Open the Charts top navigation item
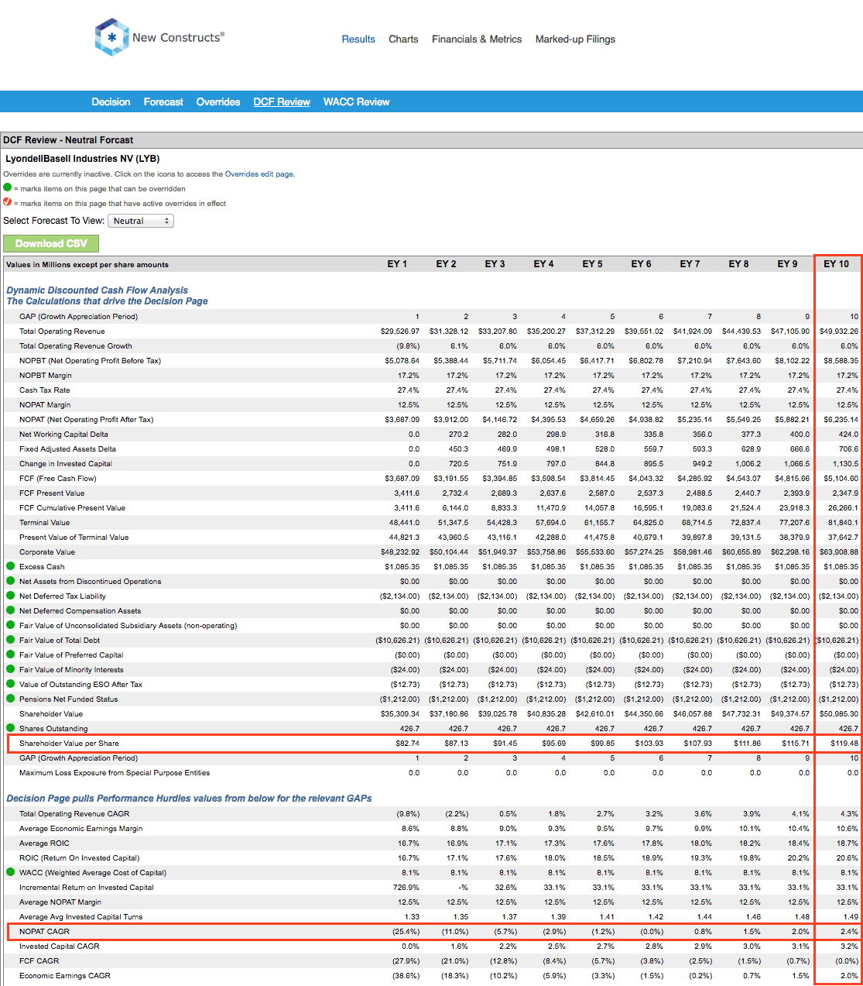 403,39
